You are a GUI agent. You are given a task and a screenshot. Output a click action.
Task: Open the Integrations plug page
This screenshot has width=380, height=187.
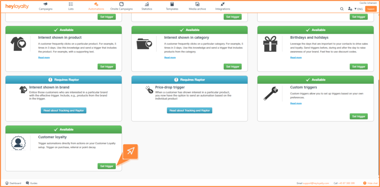click(223, 6)
